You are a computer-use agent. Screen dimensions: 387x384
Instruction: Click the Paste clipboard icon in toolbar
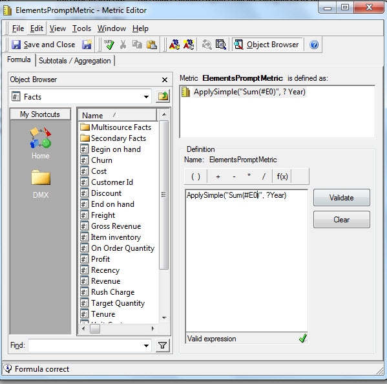coord(152,45)
